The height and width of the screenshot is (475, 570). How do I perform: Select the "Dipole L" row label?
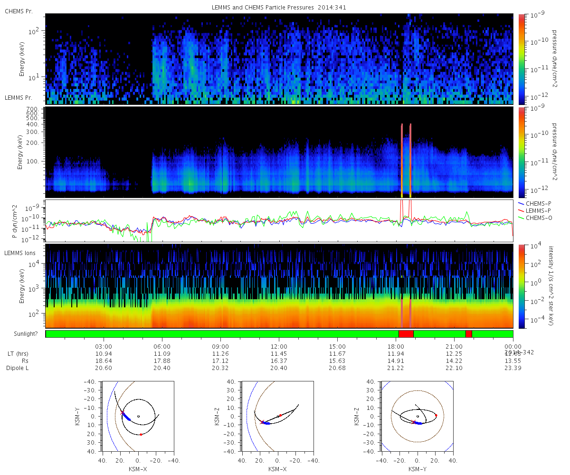click(x=18, y=368)
